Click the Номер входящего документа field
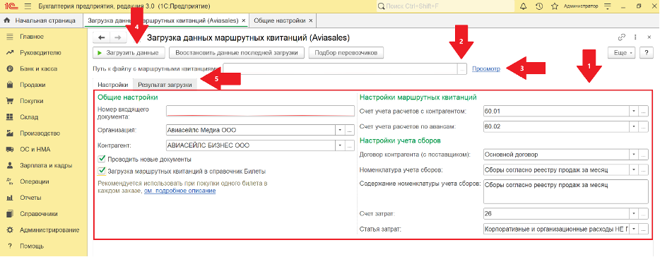 click(261, 111)
